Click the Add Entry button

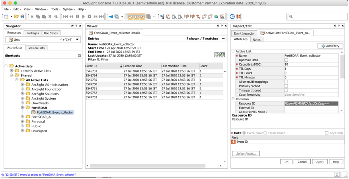coord(330,46)
